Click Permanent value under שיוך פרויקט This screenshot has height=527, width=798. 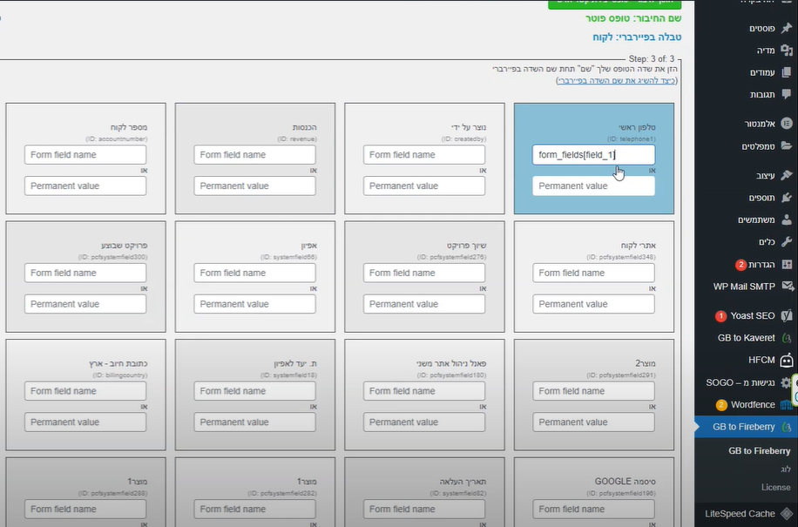coord(424,304)
